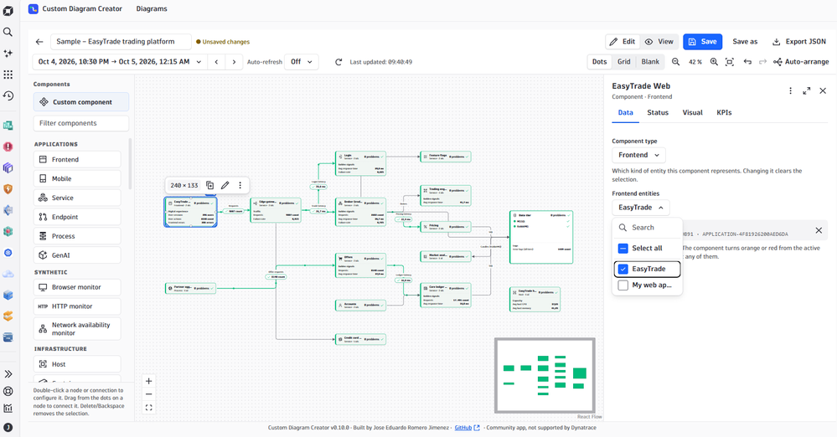This screenshot has height=437, width=837.
Task: Select the GenAI component from the palette
Action: [x=77, y=255]
